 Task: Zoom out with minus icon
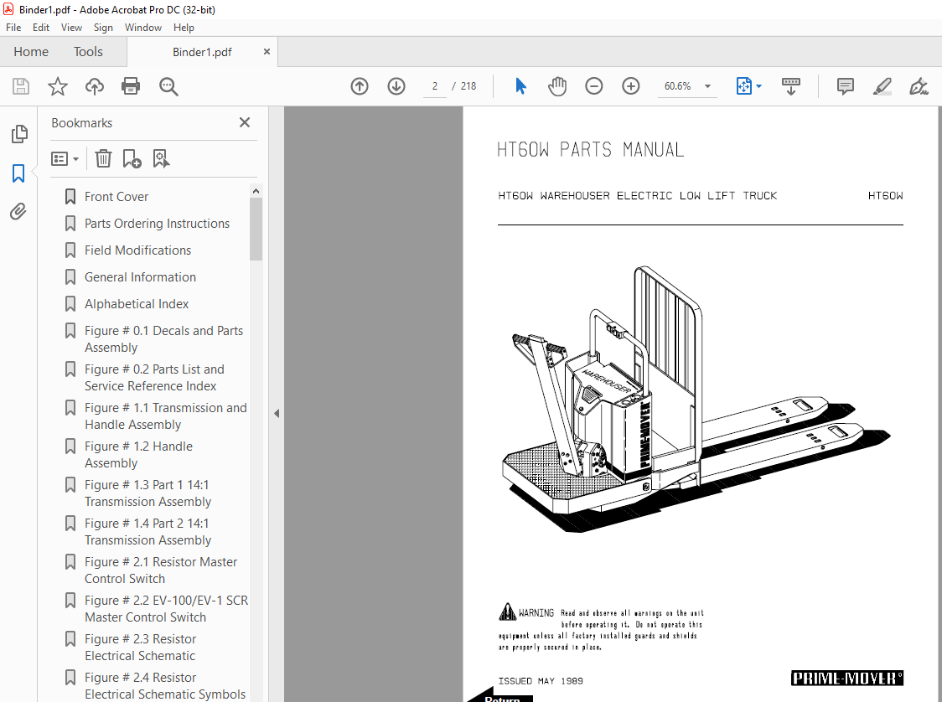[593, 86]
